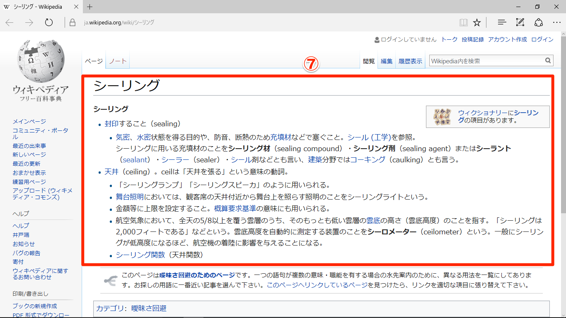
Task: Go to メインページ in sidebar
Action: pyautogui.click(x=29, y=121)
